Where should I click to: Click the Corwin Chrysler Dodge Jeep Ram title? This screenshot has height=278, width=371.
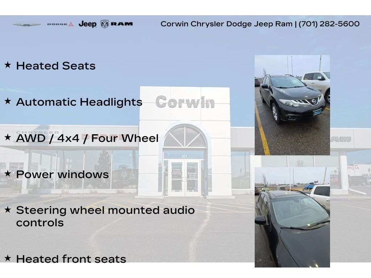[226, 24]
